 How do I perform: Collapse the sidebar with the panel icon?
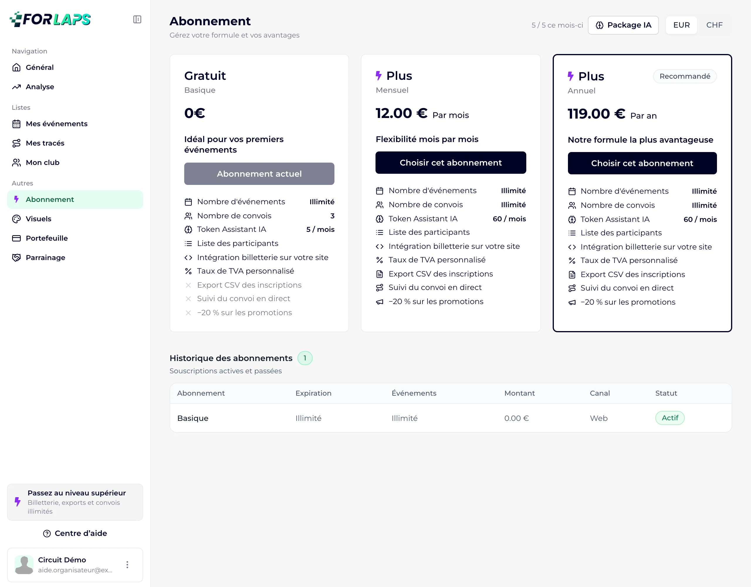click(137, 19)
